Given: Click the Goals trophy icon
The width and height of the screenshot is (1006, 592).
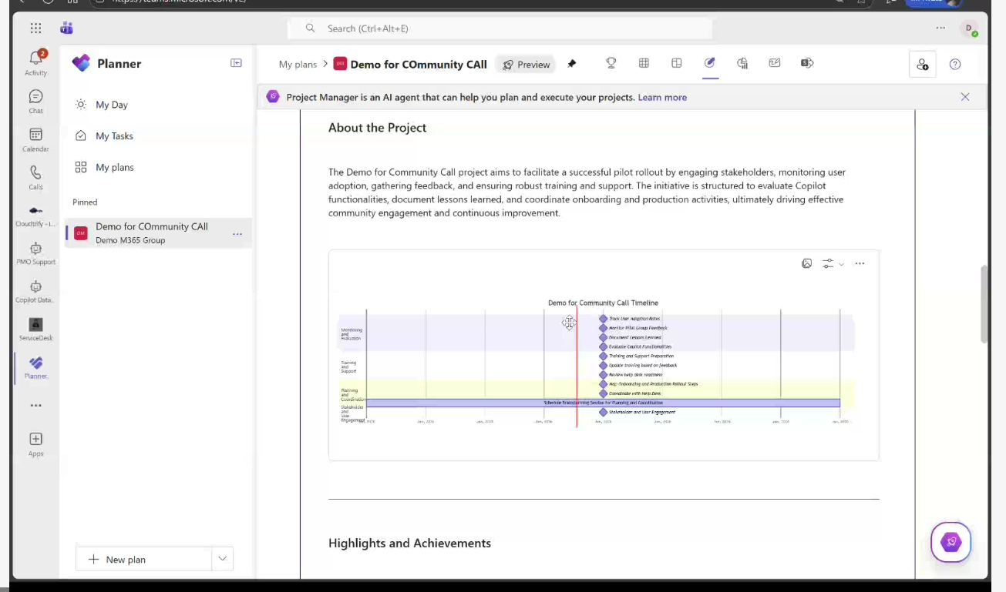Looking at the screenshot, I should (x=611, y=64).
